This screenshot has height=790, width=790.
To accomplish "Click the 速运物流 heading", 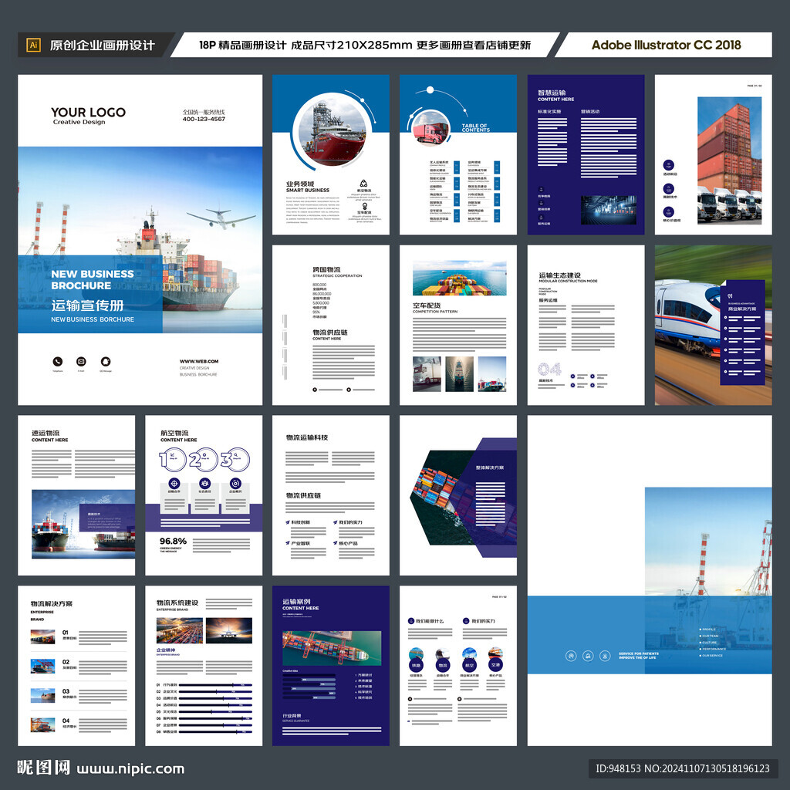I will [x=46, y=434].
